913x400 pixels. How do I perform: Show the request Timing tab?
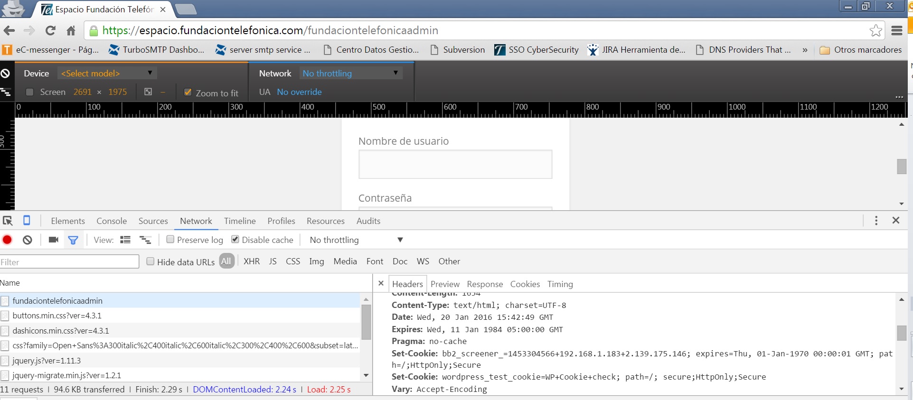pos(560,284)
